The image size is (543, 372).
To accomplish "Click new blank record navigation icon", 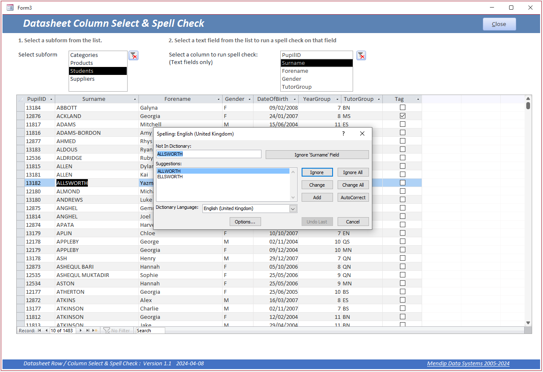I will (95, 331).
